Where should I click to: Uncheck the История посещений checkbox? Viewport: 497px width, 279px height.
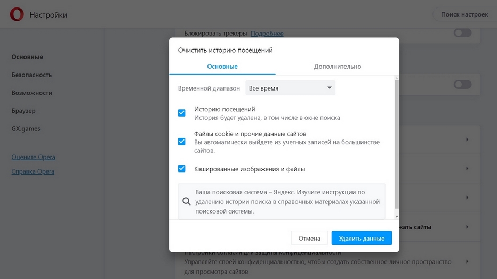pos(181,113)
